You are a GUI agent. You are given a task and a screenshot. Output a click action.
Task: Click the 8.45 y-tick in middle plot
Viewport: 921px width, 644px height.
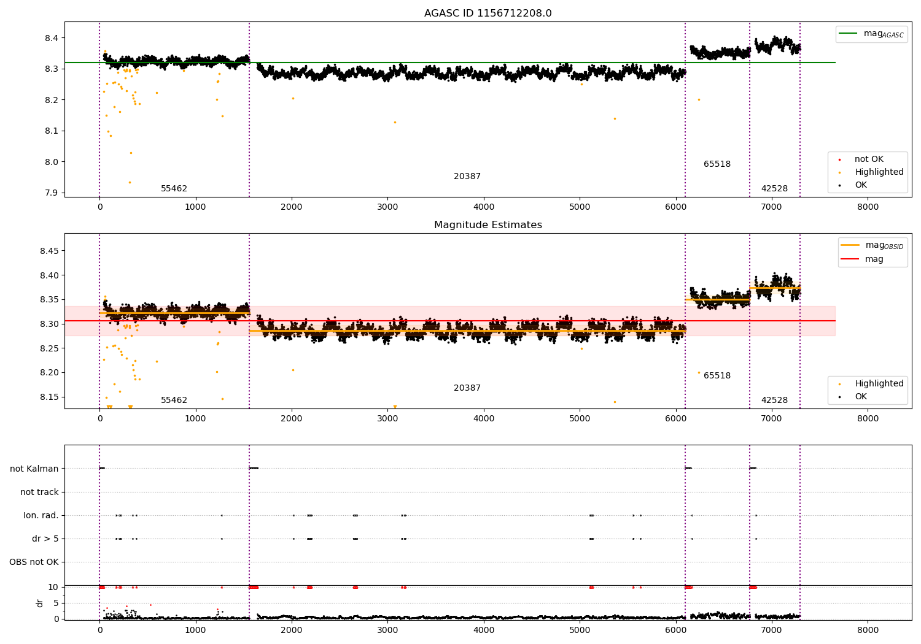(50, 251)
